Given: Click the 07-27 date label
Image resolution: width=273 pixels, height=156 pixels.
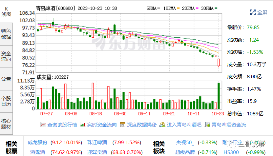Looking at the screenshot, I should coord(46,114).
